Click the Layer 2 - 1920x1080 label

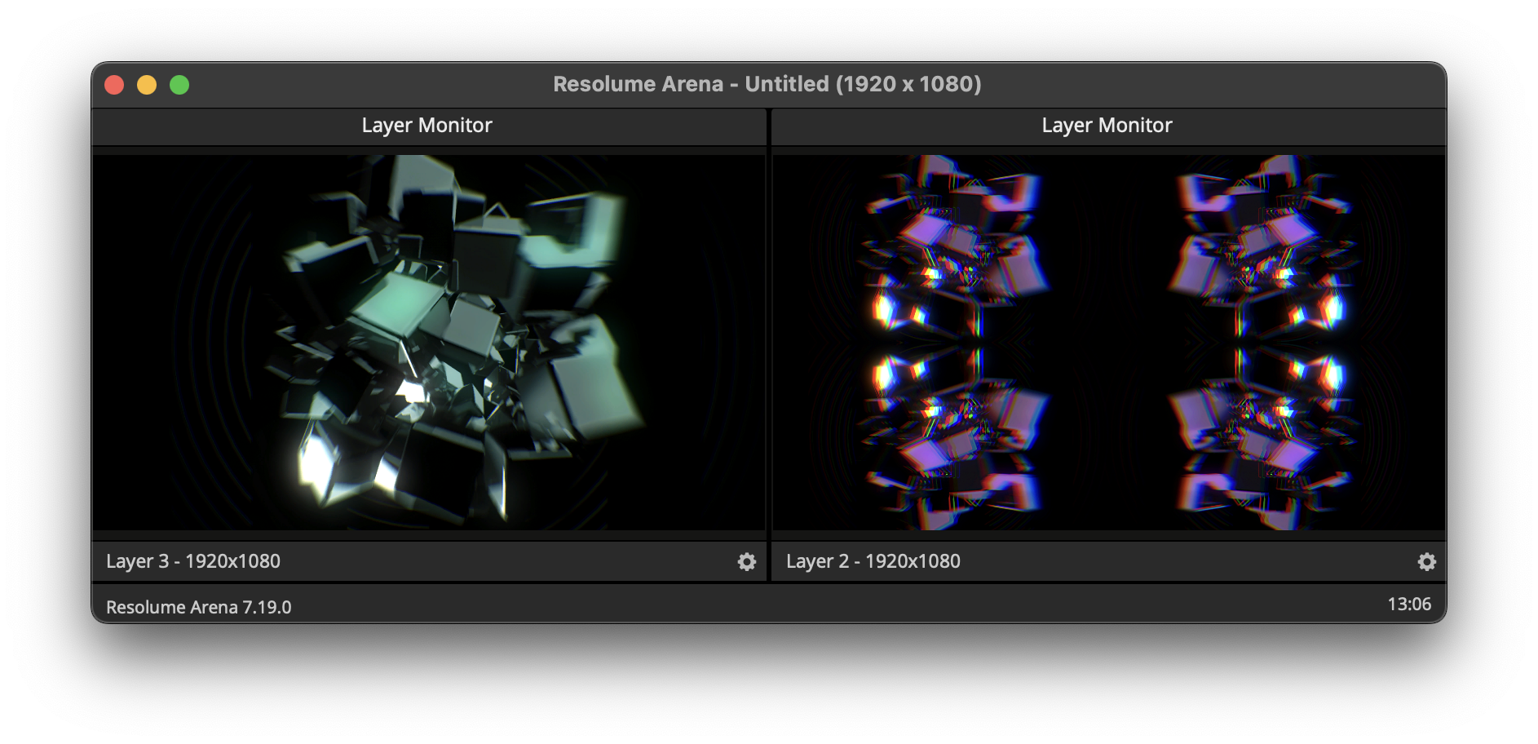(x=873, y=561)
